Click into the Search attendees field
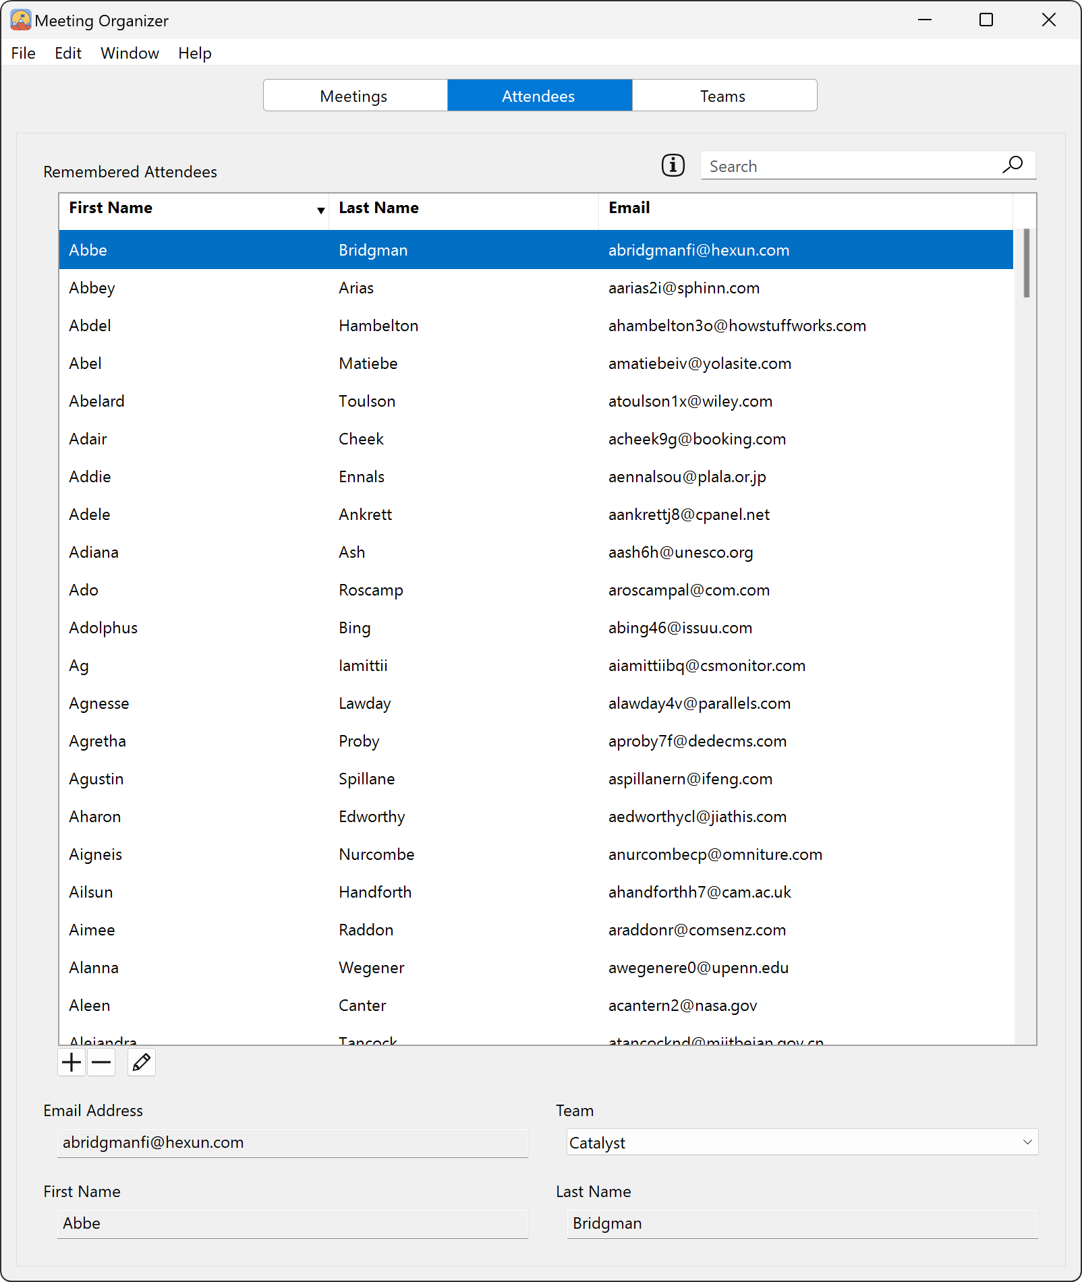Image resolution: width=1082 pixels, height=1282 pixels. click(x=850, y=166)
